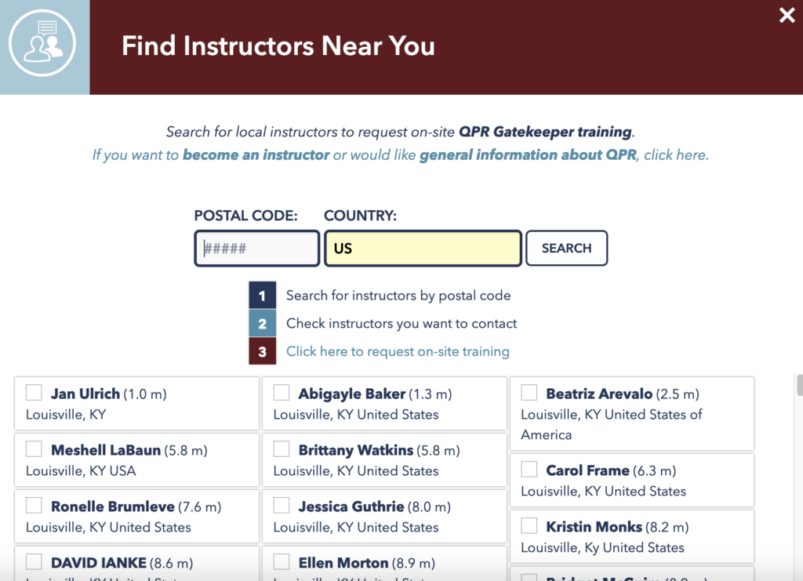Click the instructors chat icon logo
803x581 pixels.
click(42, 43)
